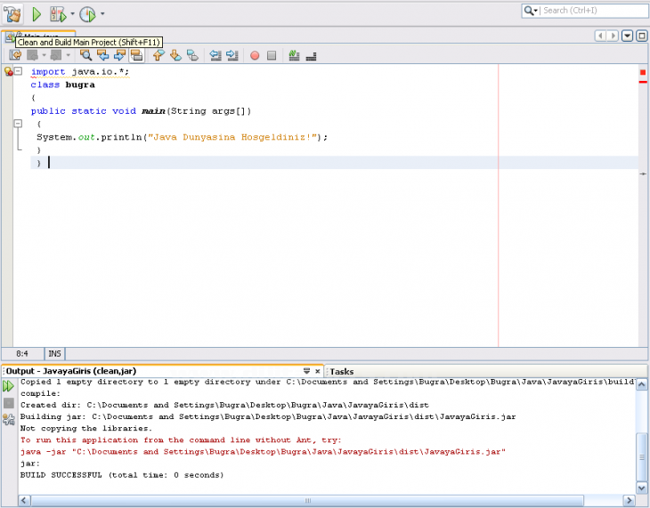Click the output vertical scrollbar thumb
The width and height of the screenshot is (650, 508).
642,457
